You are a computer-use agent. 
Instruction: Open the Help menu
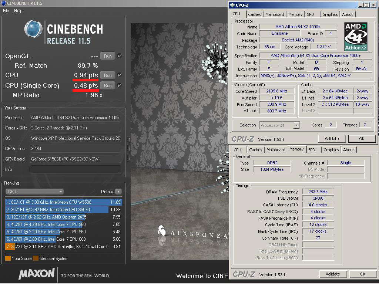[18, 11]
